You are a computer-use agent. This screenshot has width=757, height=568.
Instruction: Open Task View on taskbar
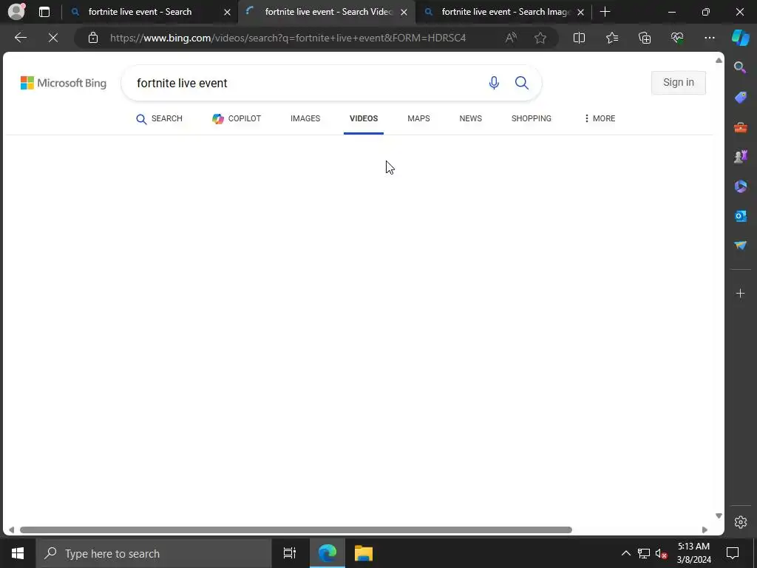(290, 553)
